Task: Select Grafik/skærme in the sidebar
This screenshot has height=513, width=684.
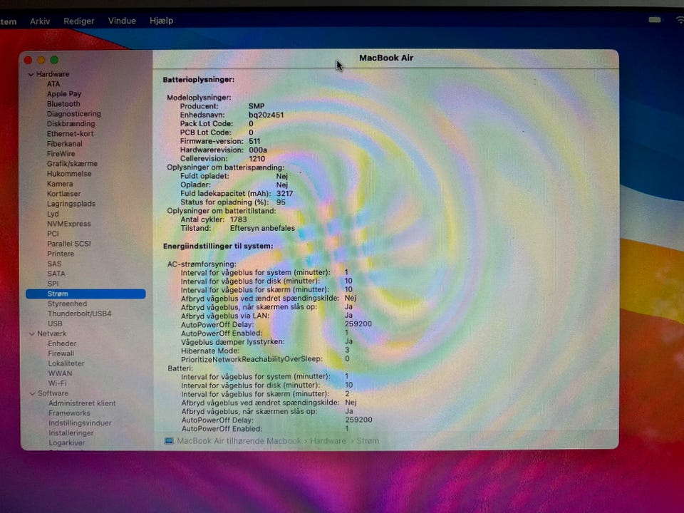Action: tap(72, 164)
